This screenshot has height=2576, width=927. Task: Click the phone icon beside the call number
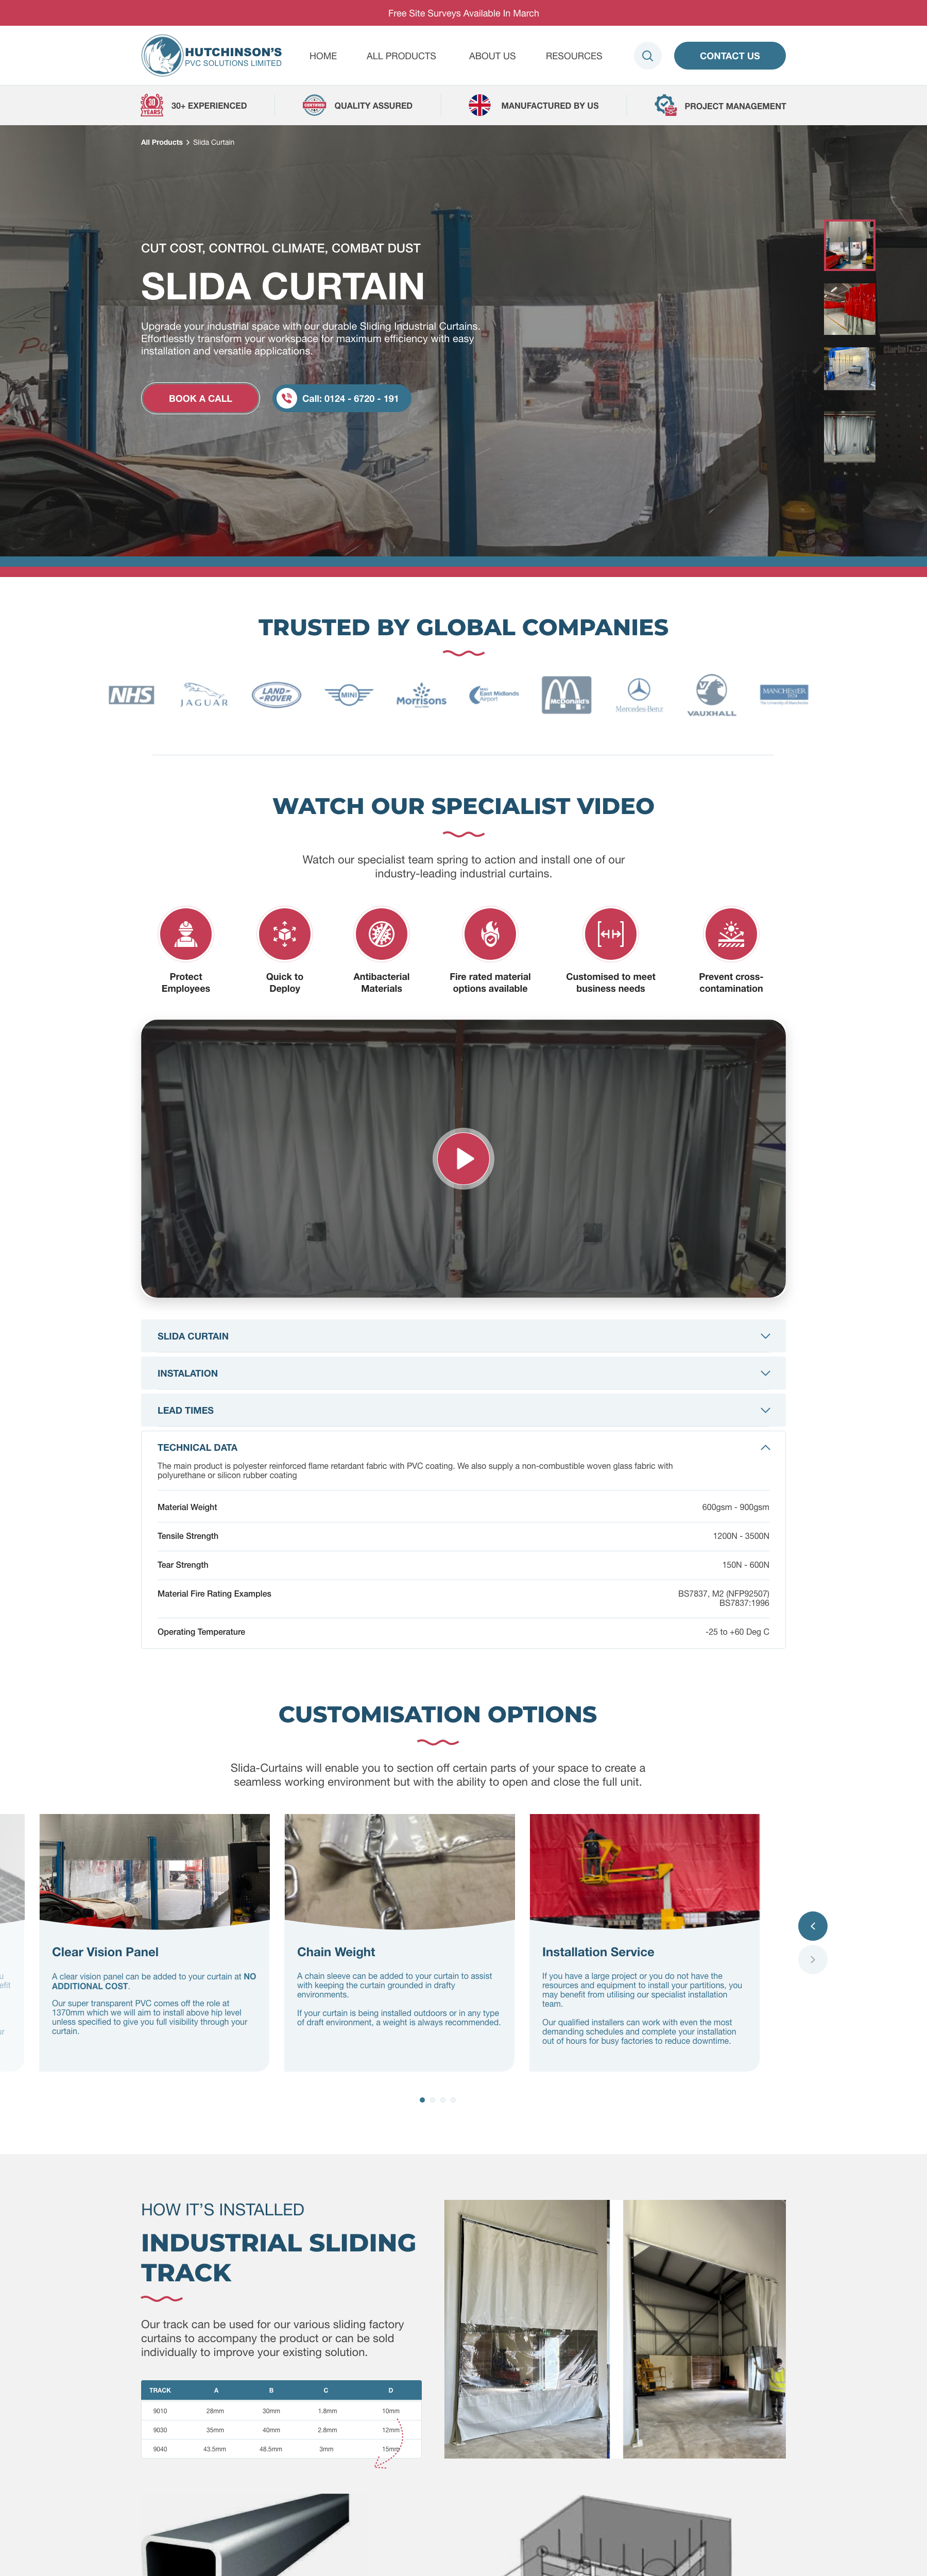pos(286,398)
